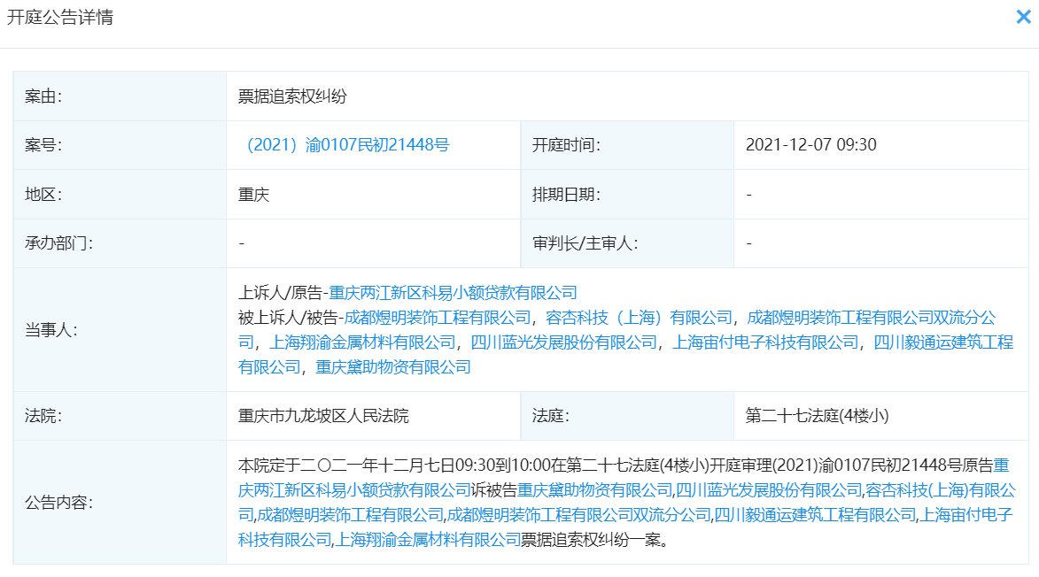Open 容杏科技（上海）有限公司 link in 当事人 row

pos(639,318)
